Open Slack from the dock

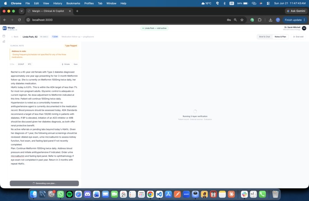(244, 194)
